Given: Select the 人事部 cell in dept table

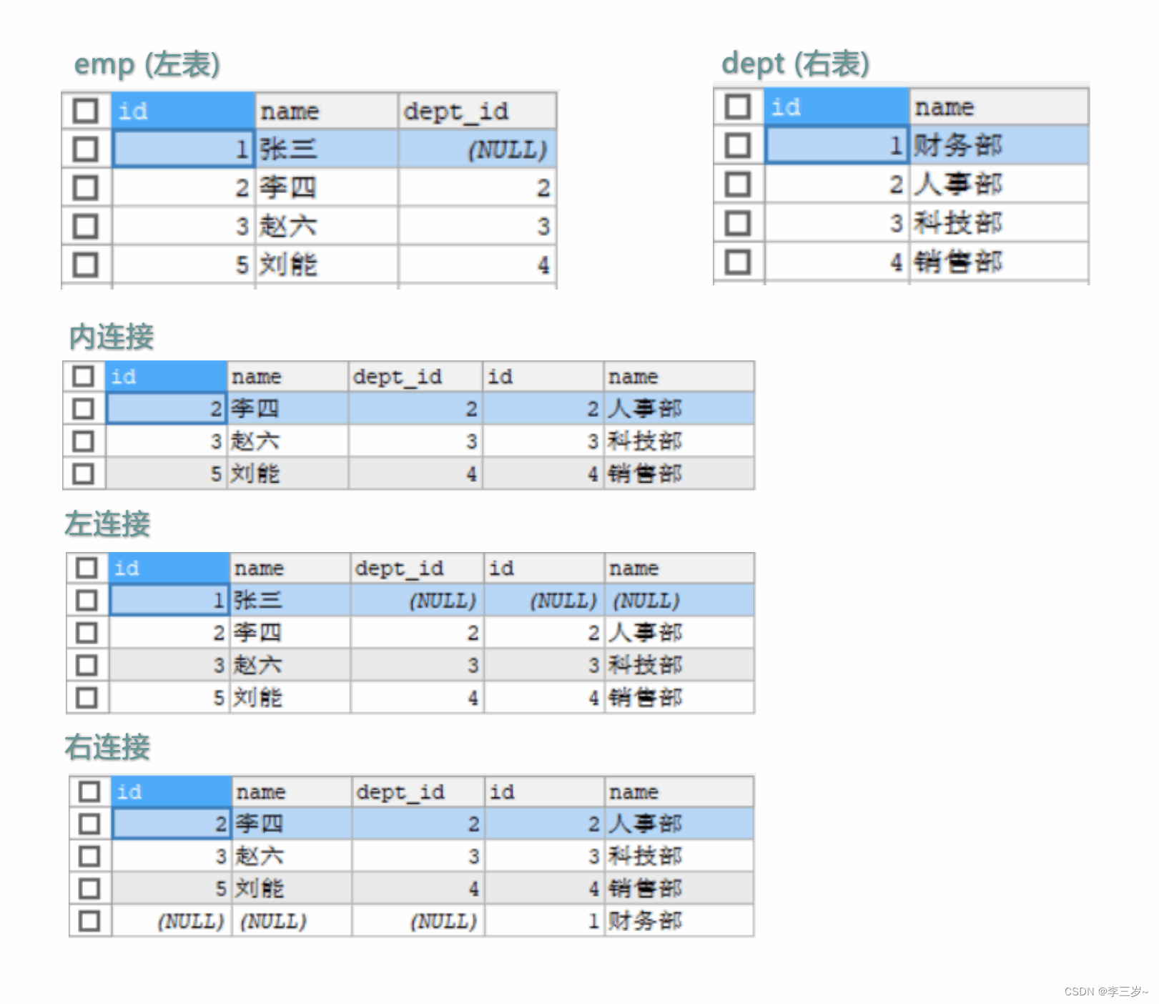Looking at the screenshot, I should pyautogui.click(x=999, y=184).
